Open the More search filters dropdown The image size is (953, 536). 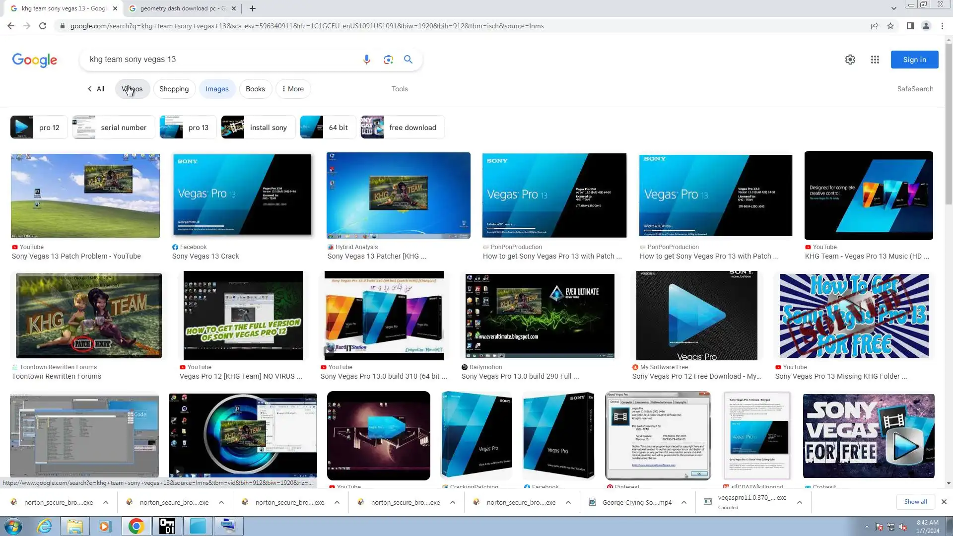point(293,89)
